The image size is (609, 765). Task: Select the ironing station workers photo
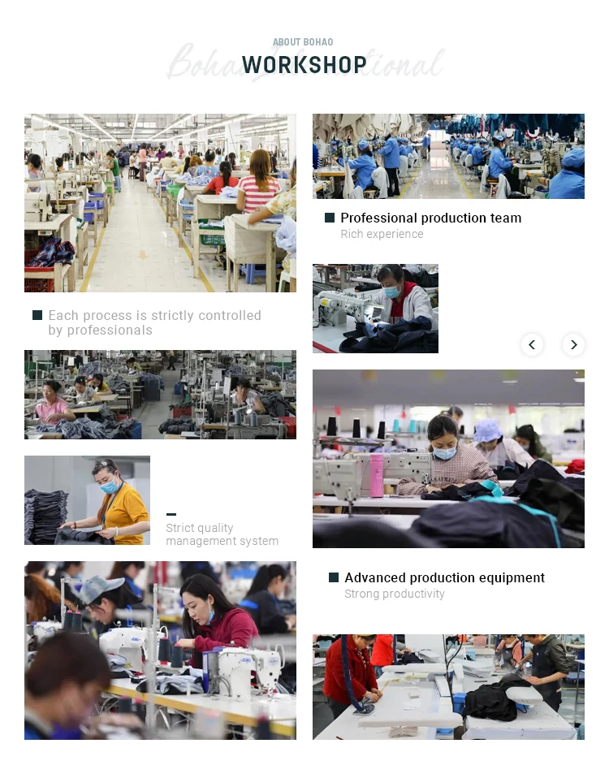[x=448, y=687]
